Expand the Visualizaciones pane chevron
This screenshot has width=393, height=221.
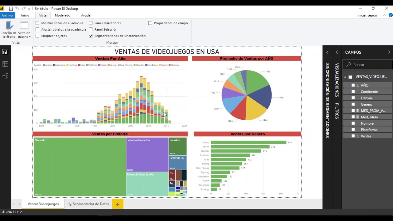coord(337,52)
